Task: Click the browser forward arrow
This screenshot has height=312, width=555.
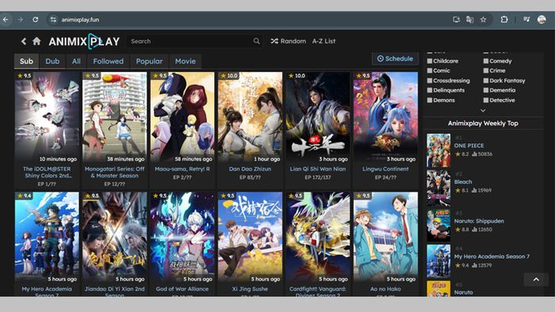Action: click(x=21, y=20)
